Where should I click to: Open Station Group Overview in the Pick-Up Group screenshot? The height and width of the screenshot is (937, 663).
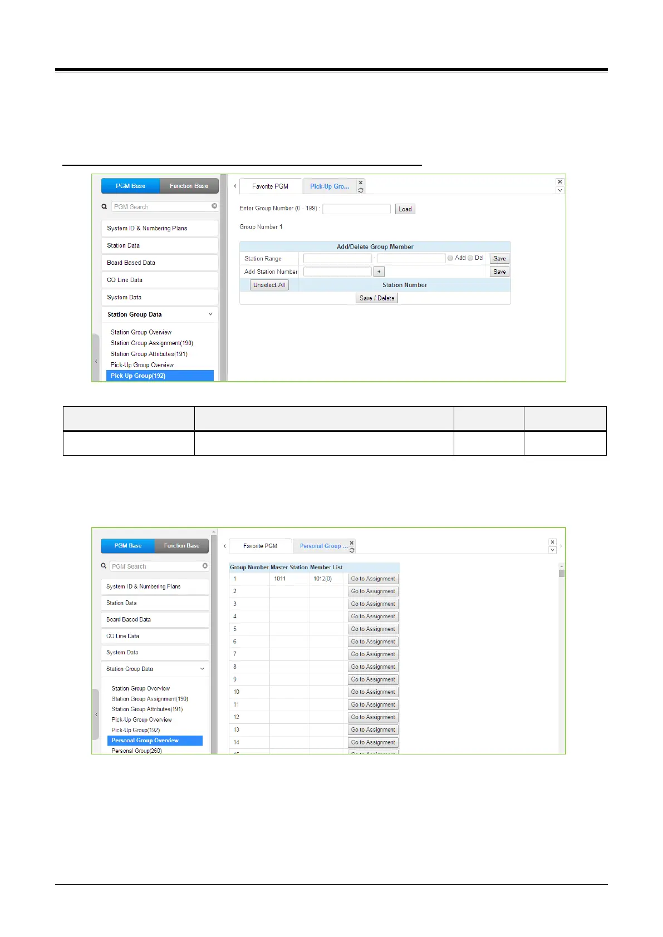click(x=141, y=332)
